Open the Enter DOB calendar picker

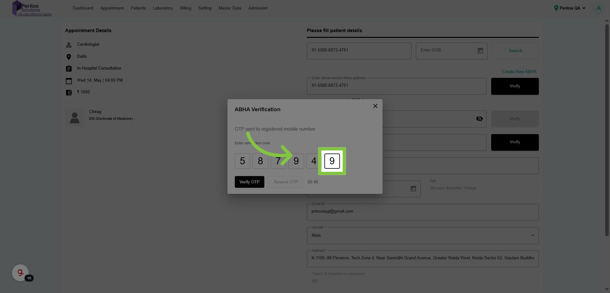coord(480,51)
